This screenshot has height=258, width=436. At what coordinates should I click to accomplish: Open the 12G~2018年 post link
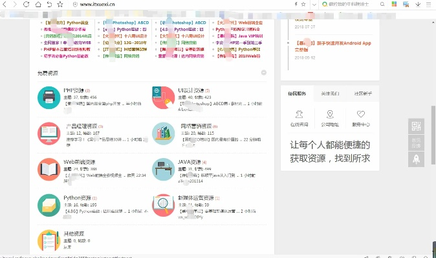pos(125,43)
